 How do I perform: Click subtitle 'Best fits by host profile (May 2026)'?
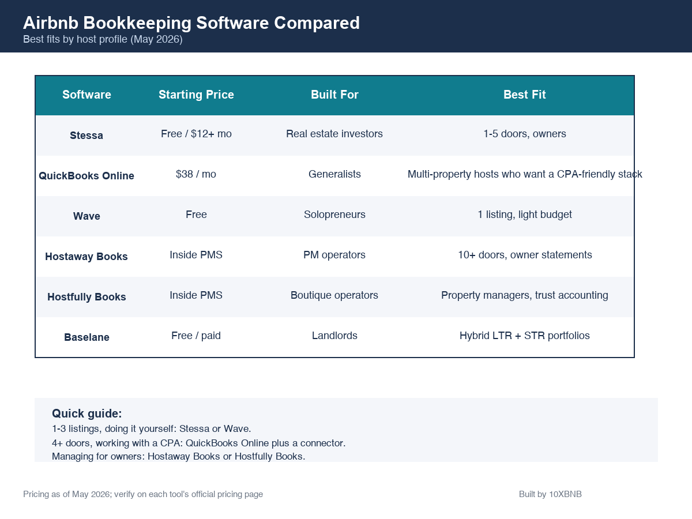point(103,40)
